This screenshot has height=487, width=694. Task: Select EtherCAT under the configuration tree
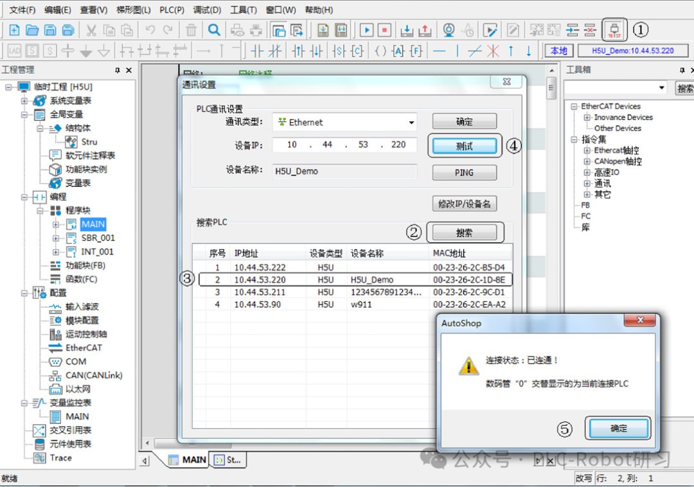[84, 348]
